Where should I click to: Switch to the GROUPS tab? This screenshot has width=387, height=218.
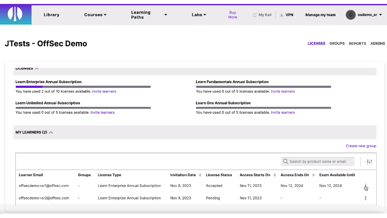point(337,43)
